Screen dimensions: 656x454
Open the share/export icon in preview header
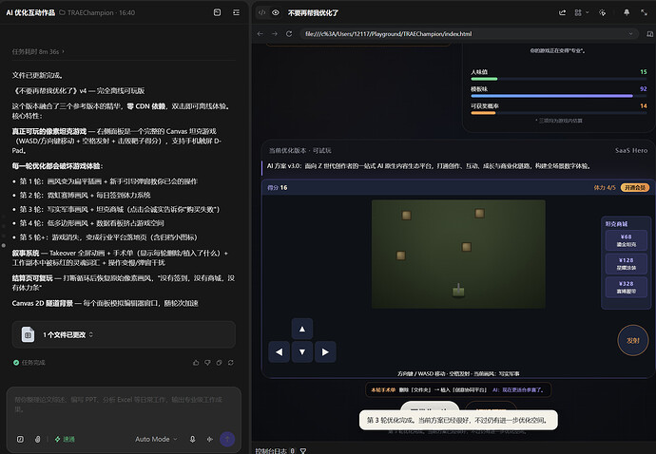click(562, 12)
